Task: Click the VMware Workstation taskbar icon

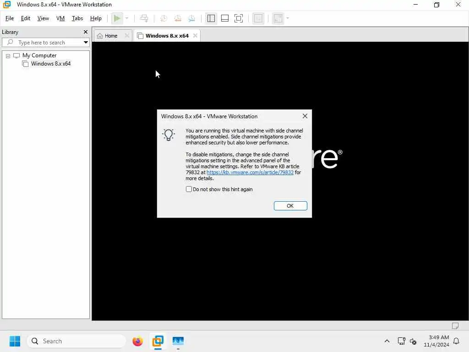Action: pyautogui.click(x=158, y=341)
